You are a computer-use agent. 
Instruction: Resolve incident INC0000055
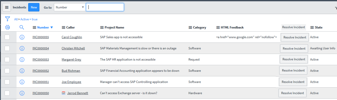295,37
